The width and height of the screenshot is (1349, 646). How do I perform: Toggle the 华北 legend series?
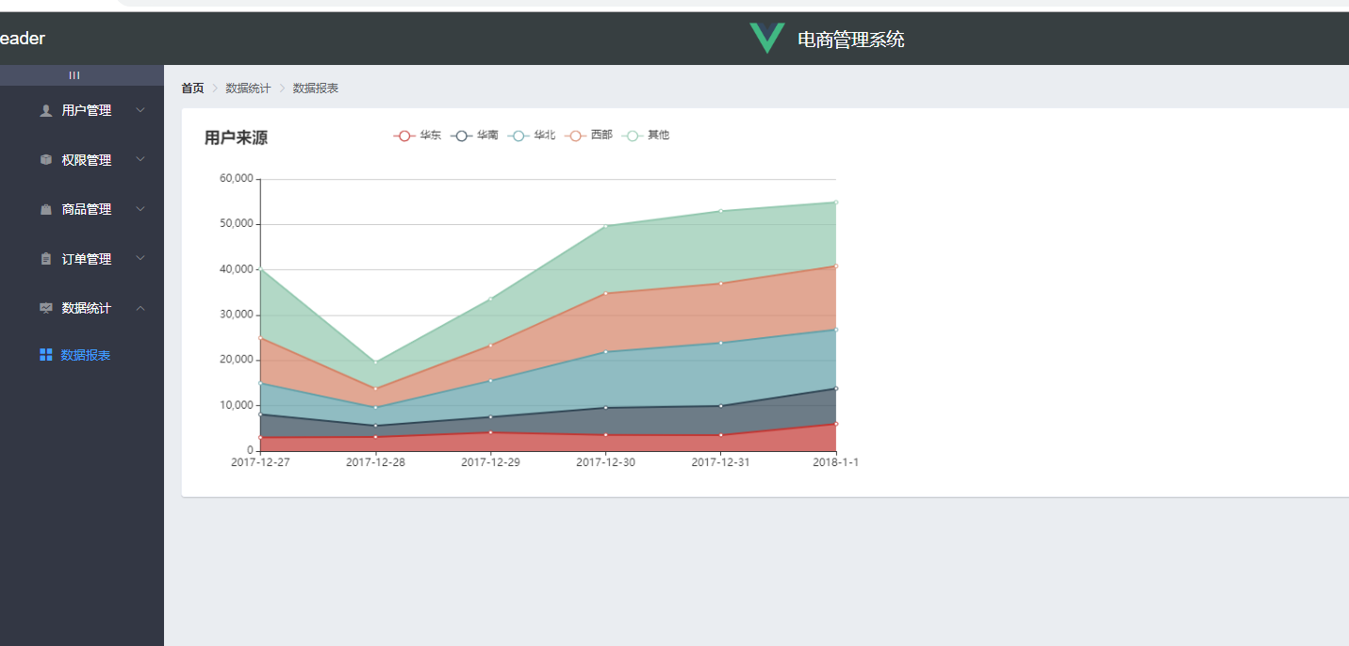532,136
